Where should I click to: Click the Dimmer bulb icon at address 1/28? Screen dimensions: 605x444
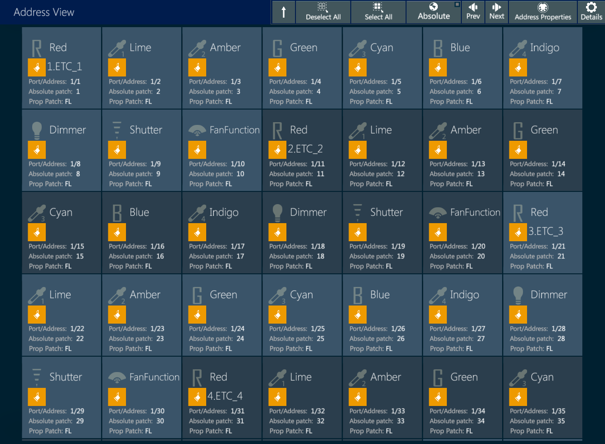click(x=518, y=296)
